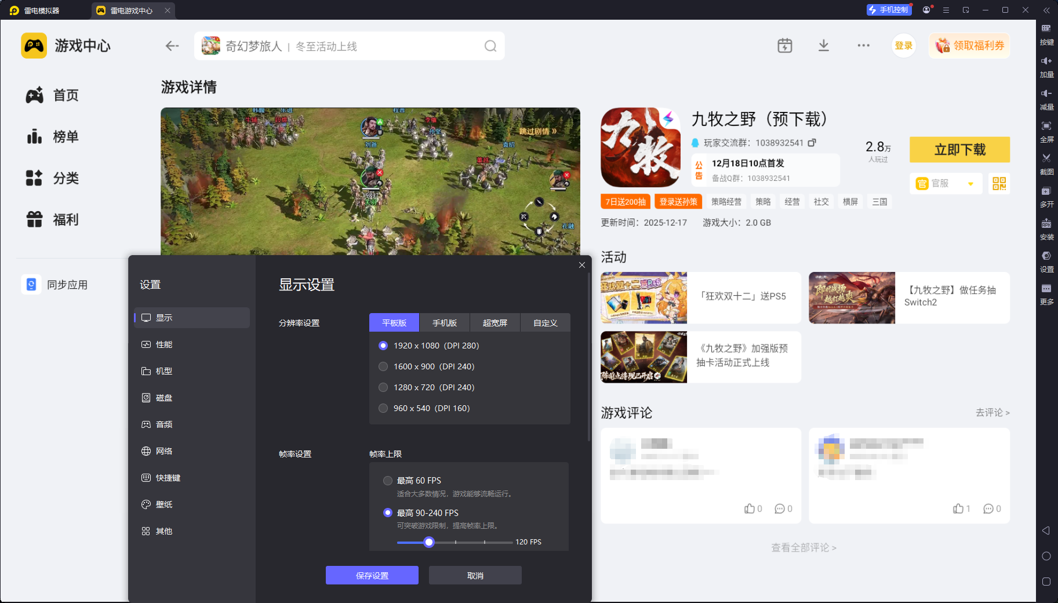Tap the Android back triangle button
Screen dimensions: 1058x603
(x=1046, y=531)
